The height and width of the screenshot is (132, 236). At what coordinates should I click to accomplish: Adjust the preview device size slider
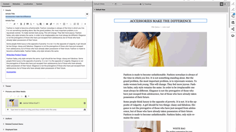tap(141, 4)
